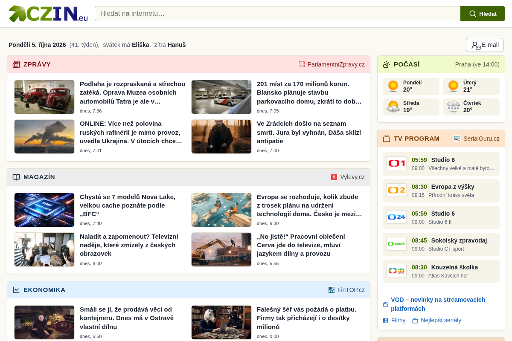Click the Magazín open-book section icon

(16, 177)
